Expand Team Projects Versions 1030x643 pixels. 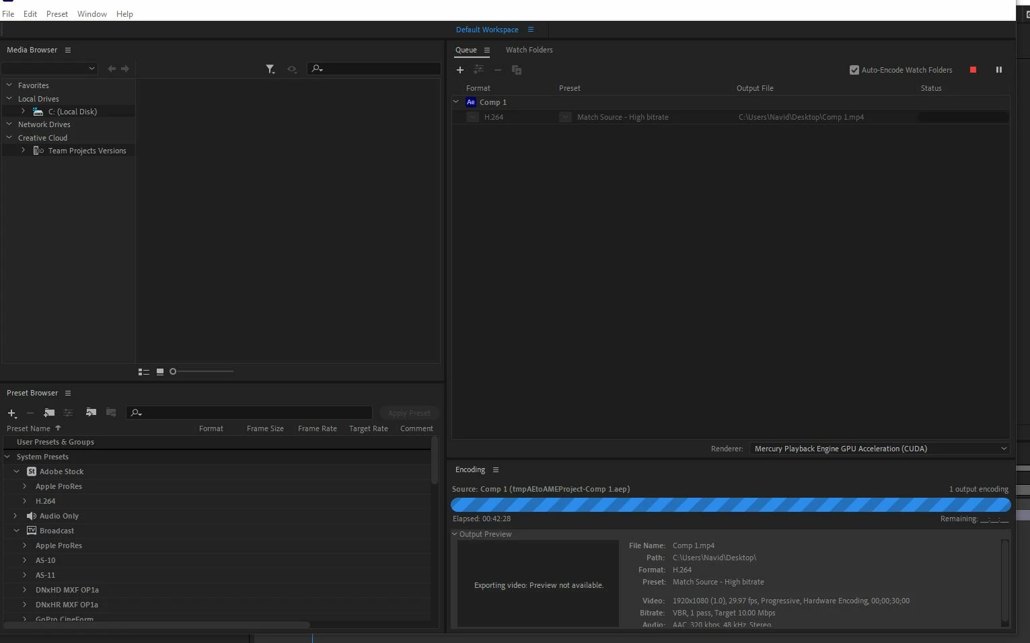point(23,151)
